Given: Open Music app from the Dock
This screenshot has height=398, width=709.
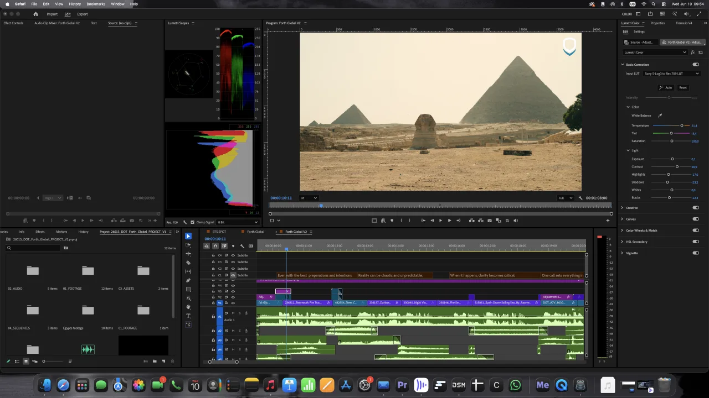Looking at the screenshot, I should [x=270, y=385].
